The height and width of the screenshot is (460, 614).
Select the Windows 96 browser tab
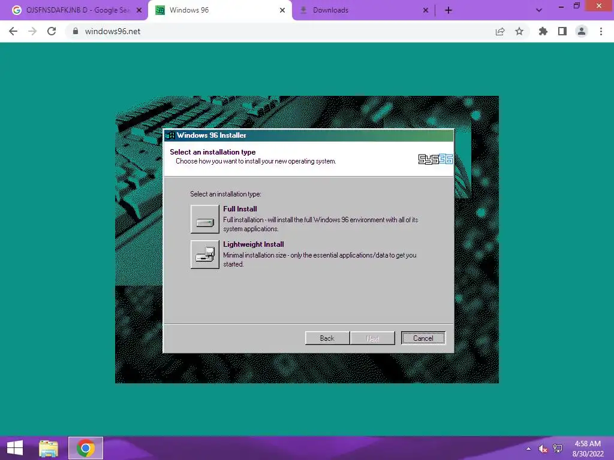click(x=219, y=10)
